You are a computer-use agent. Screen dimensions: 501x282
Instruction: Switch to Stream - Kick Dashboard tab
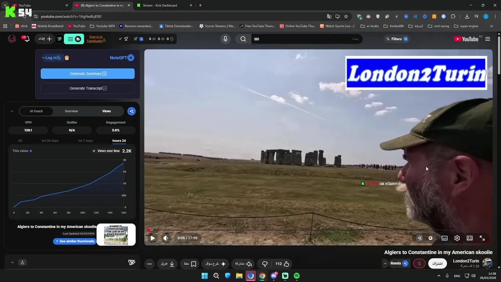(x=165, y=5)
